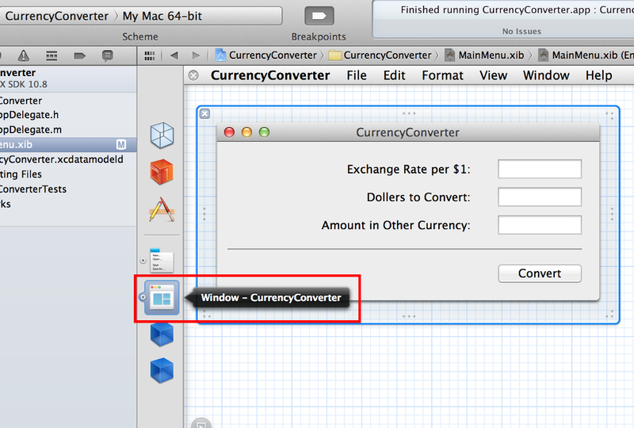The image size is (634, 428).
Task: Select the Main Menu object icon
Action: (162, 260)
